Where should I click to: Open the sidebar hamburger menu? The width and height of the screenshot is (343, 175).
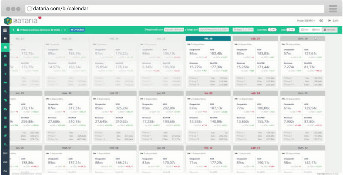5,30
